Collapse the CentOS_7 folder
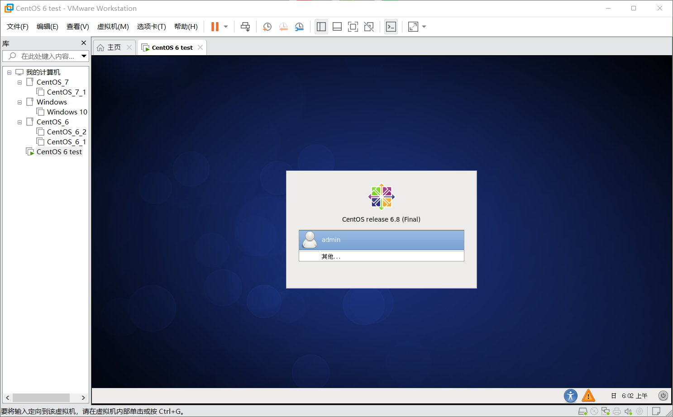 point(19,82)
